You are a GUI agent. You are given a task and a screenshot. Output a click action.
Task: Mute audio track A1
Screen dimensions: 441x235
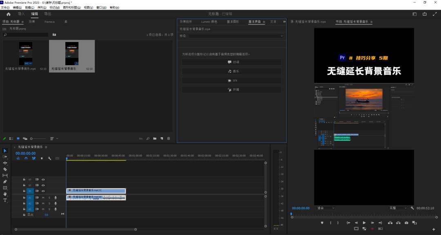click(x=43, y=198)
